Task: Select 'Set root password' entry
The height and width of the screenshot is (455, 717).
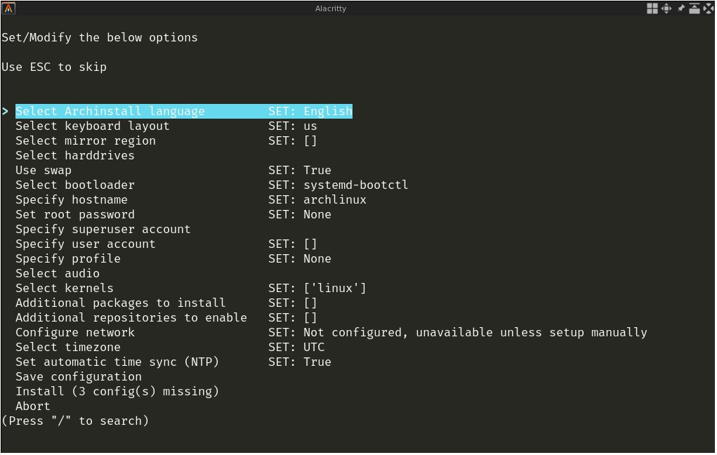Action: 75,214
